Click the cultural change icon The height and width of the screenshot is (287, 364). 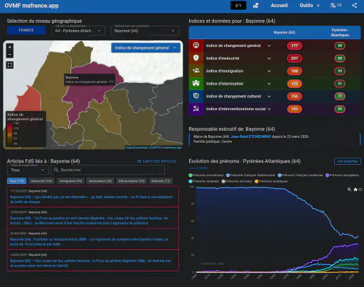point(196,96)
